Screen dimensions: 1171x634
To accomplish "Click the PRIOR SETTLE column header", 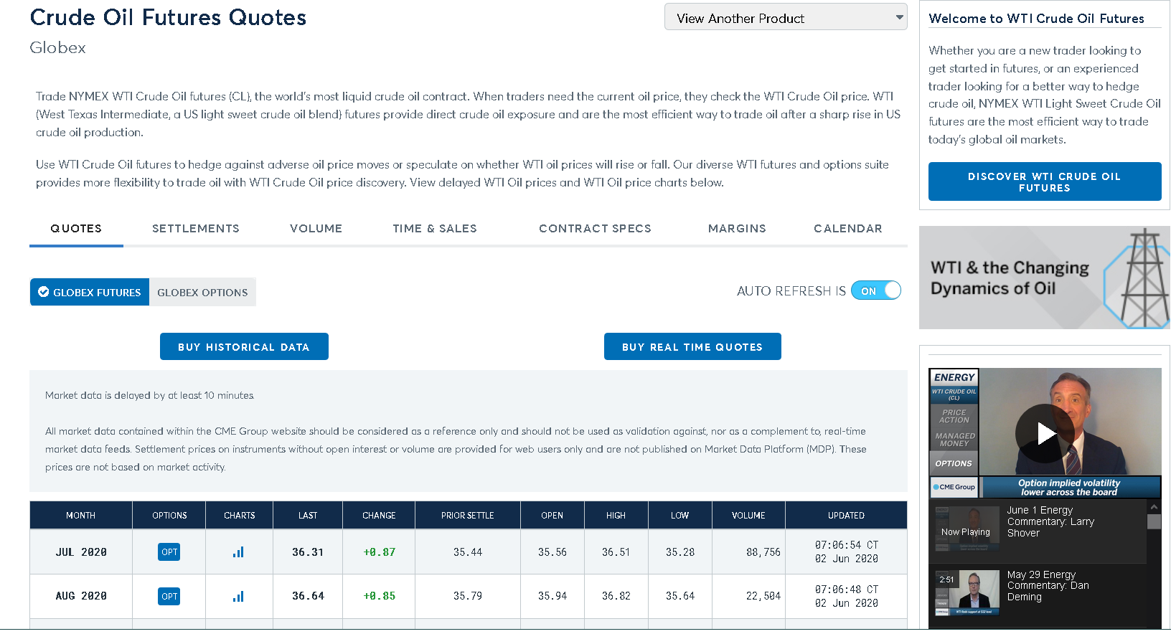I will click(468, 515).
